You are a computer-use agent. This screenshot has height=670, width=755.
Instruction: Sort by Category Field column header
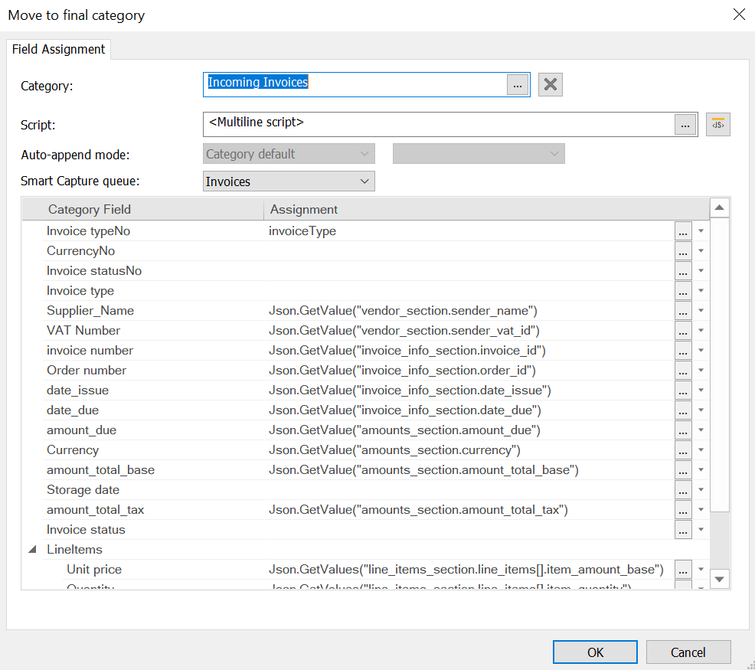click(x=143, y=209)
